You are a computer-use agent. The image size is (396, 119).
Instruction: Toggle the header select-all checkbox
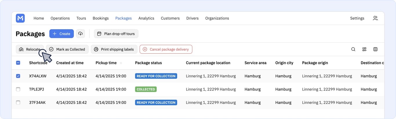point(18,63)
